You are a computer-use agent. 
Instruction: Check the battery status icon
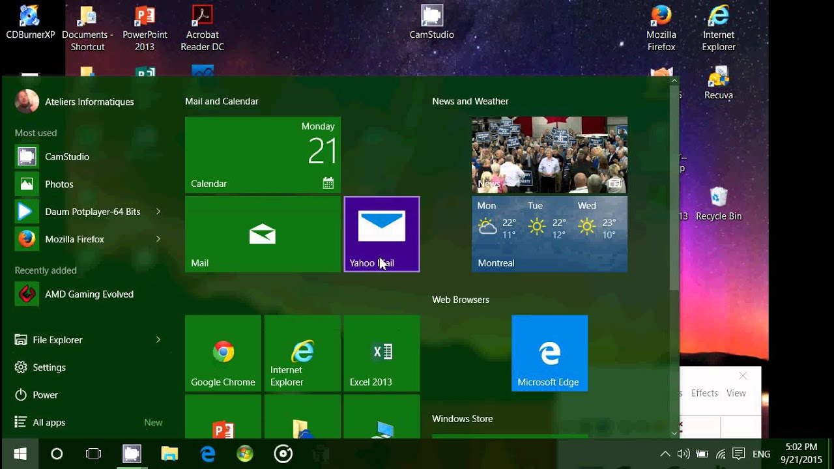(x=702, y=454)
